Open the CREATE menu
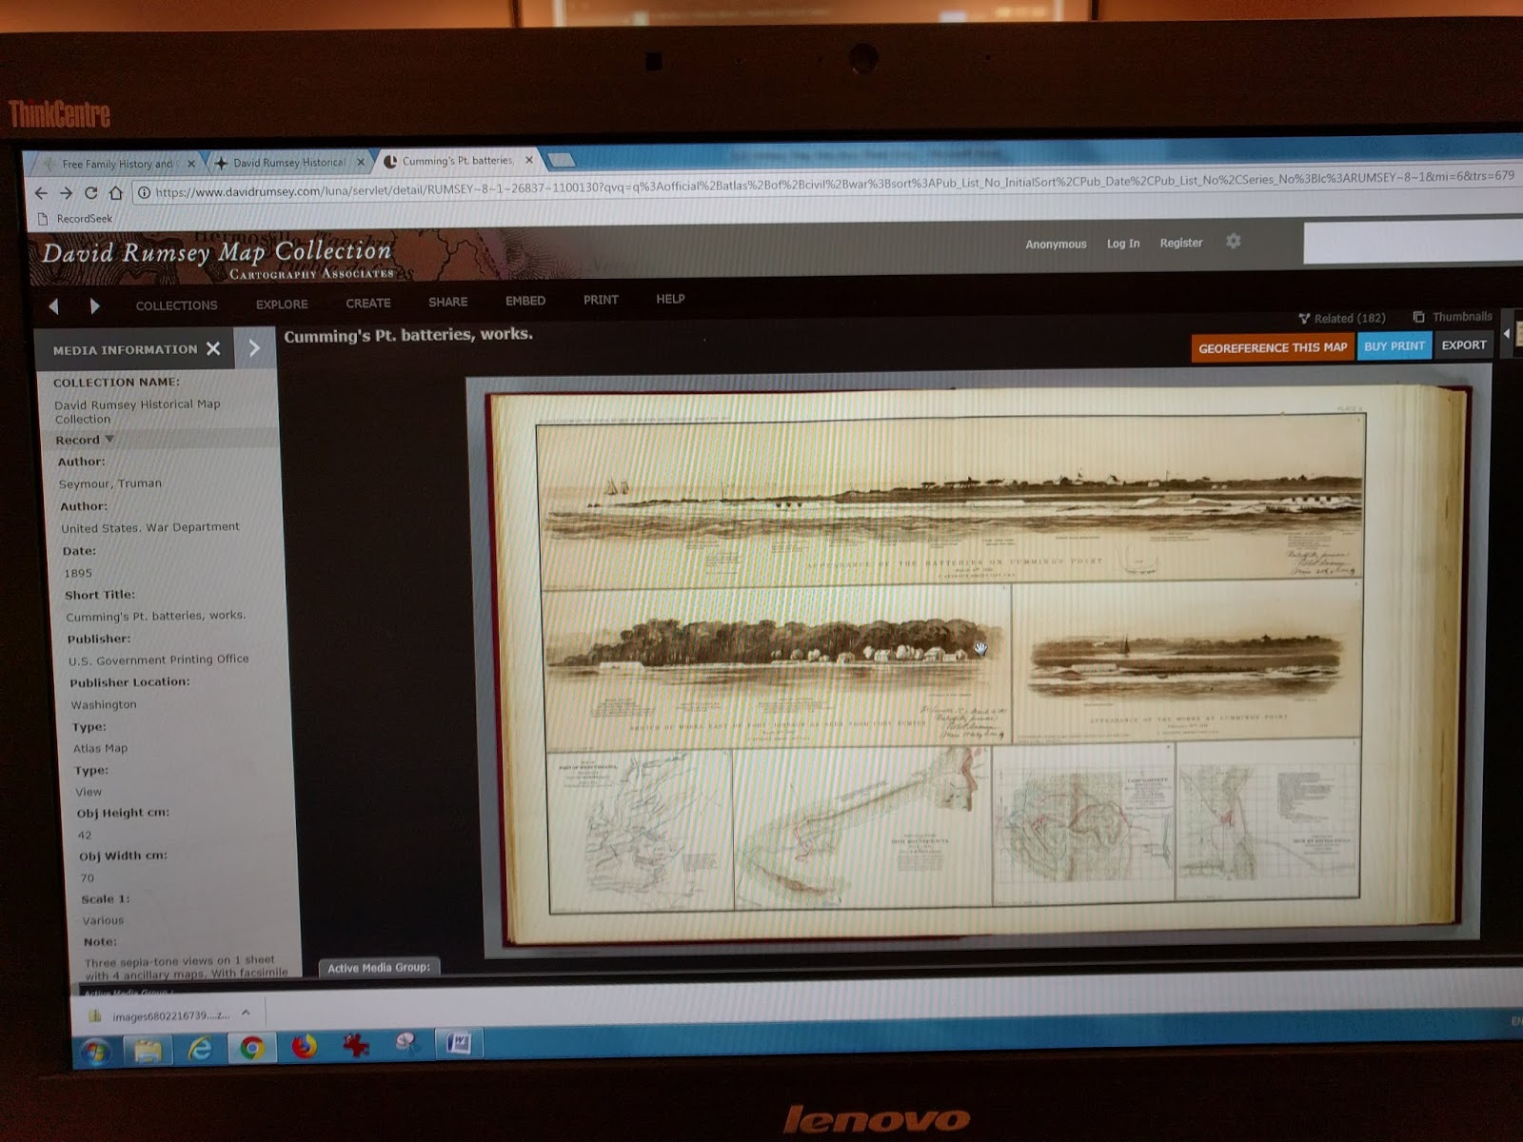Screen dimensions: 1523x1142 click(x=368, y=304)
